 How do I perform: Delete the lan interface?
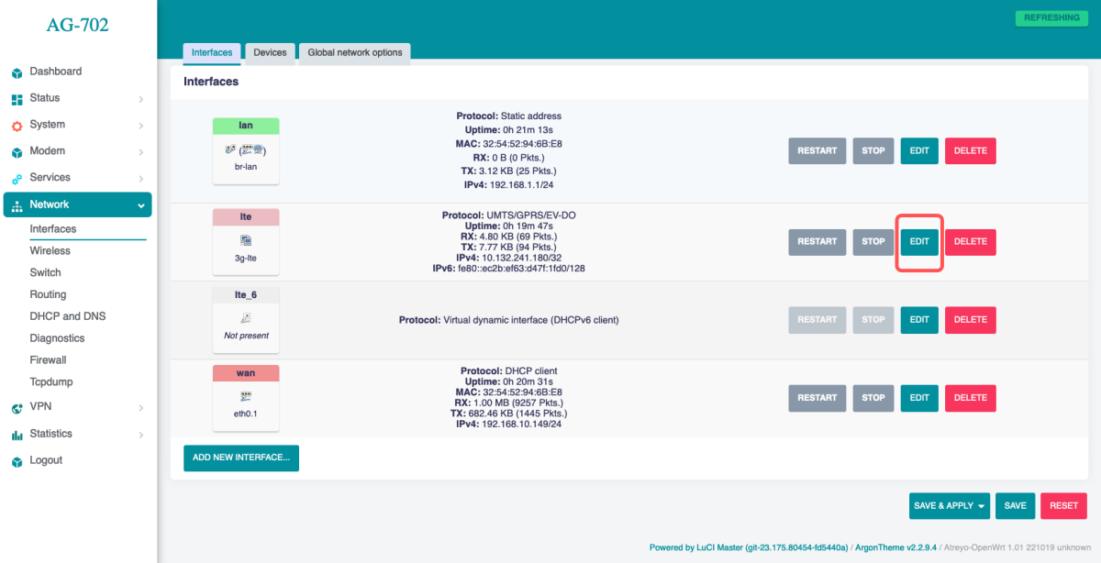(x=971, y=151)
